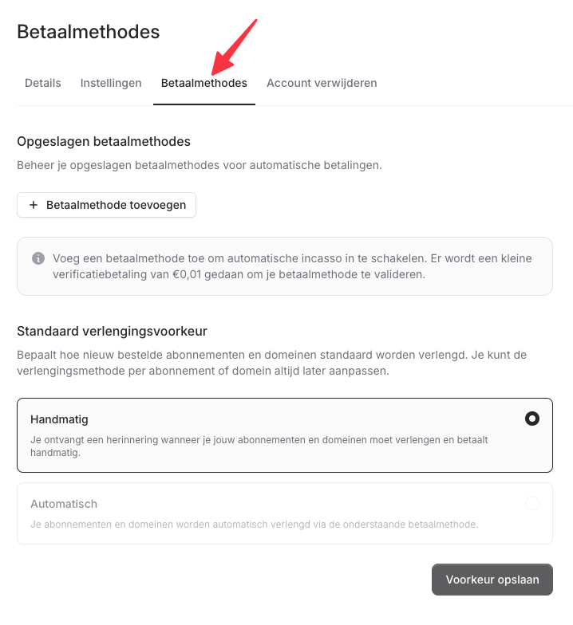Click the Betaalmethode toevoegen button
This screenshot has width=573, height=625.
pos(107,205)
